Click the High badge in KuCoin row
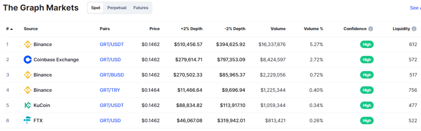Screen dimensions: 421x131 [x=367, y=105]
